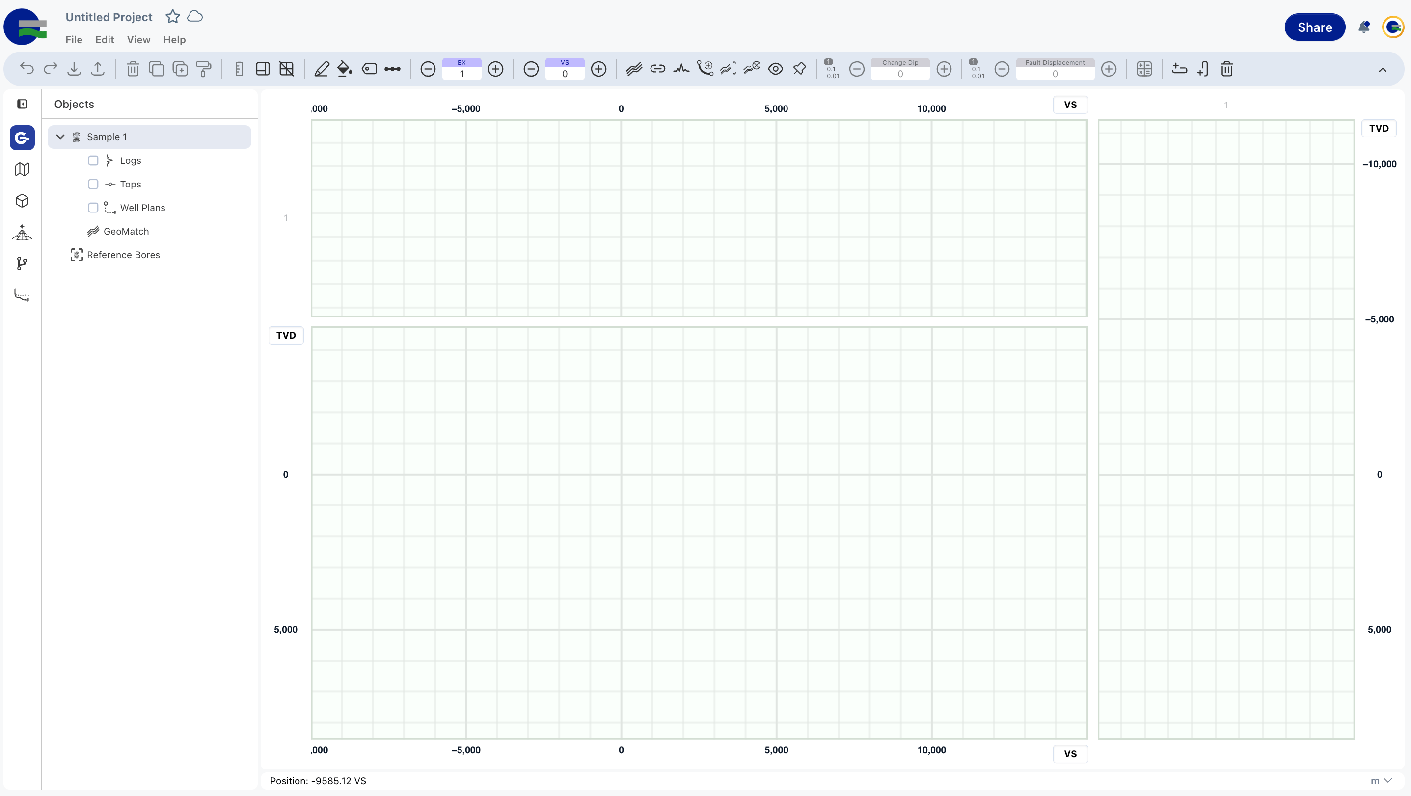This screenshot has height=796, width=1411.
Task: Collapse the Sample 1 tree node
Action: pyautogui.click(x=60, y=137)
